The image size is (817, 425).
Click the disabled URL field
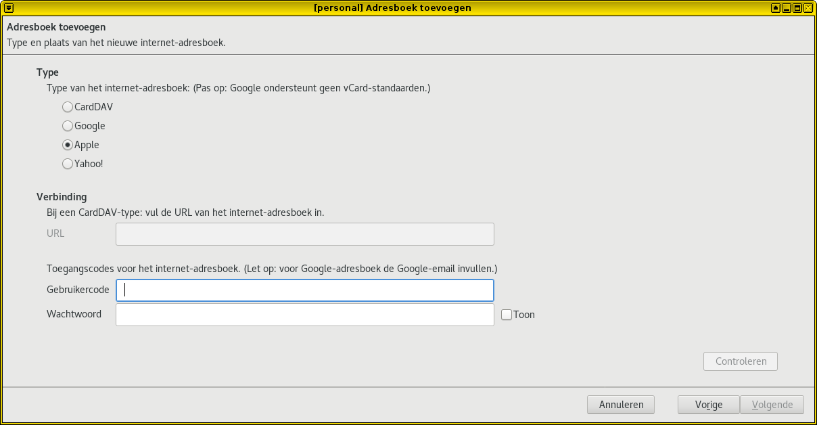coord(305,234)
